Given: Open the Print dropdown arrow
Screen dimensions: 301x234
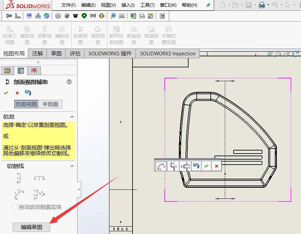Looking at the screenshot, I should click(x=268, y=5).
